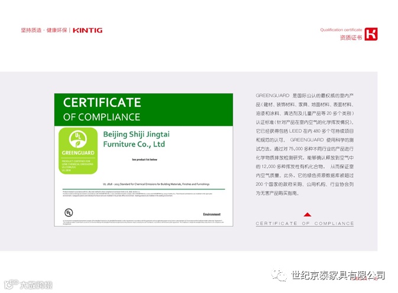Image resolution: width=398 pixels, height=293 pixels.
Task: Click the 'CERTIFICATE OF COMPLIANCE' caption
Action: pyautogui.click(x=305, y=223)
